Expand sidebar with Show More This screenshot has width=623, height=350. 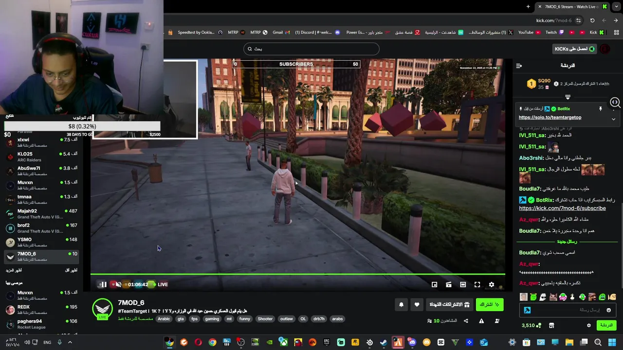click(14, 270)
